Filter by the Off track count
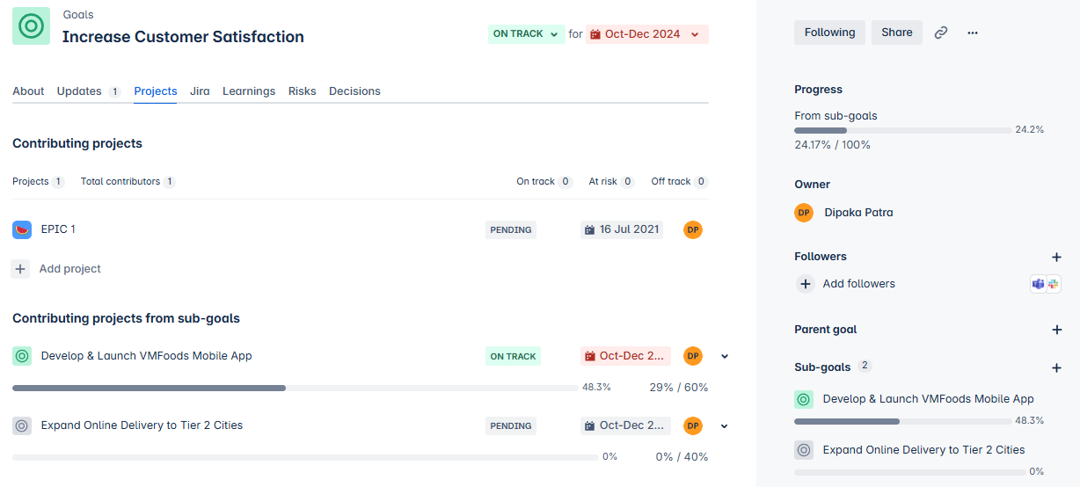This screenshot has height=487, width=1080. [x=679, y=182]
